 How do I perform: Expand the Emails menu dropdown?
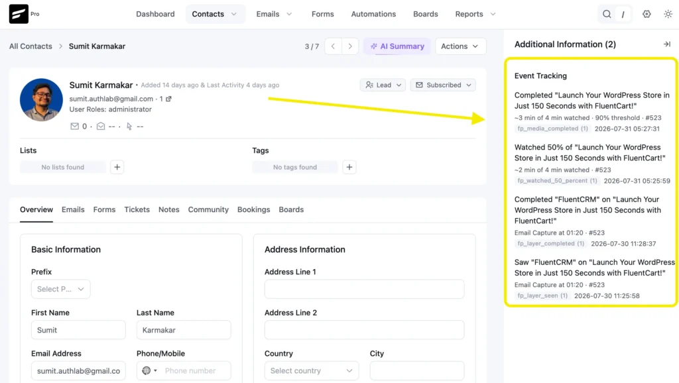click(274, 14)
